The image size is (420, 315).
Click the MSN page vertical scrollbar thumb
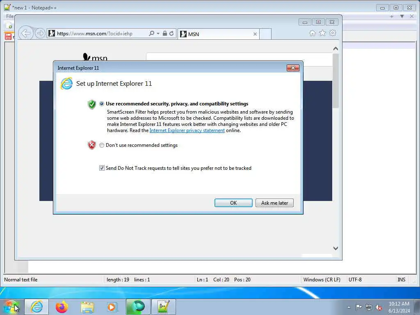[x=336, y=80]
